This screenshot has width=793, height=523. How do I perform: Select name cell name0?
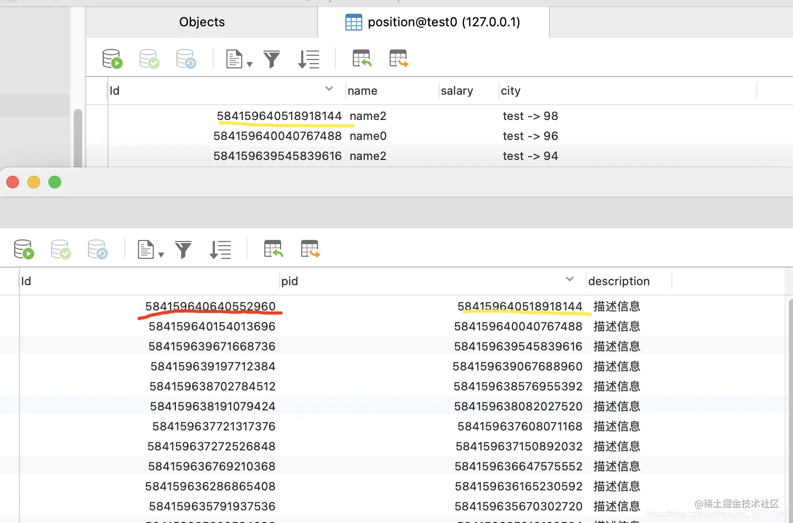click(x=368, y=136)
